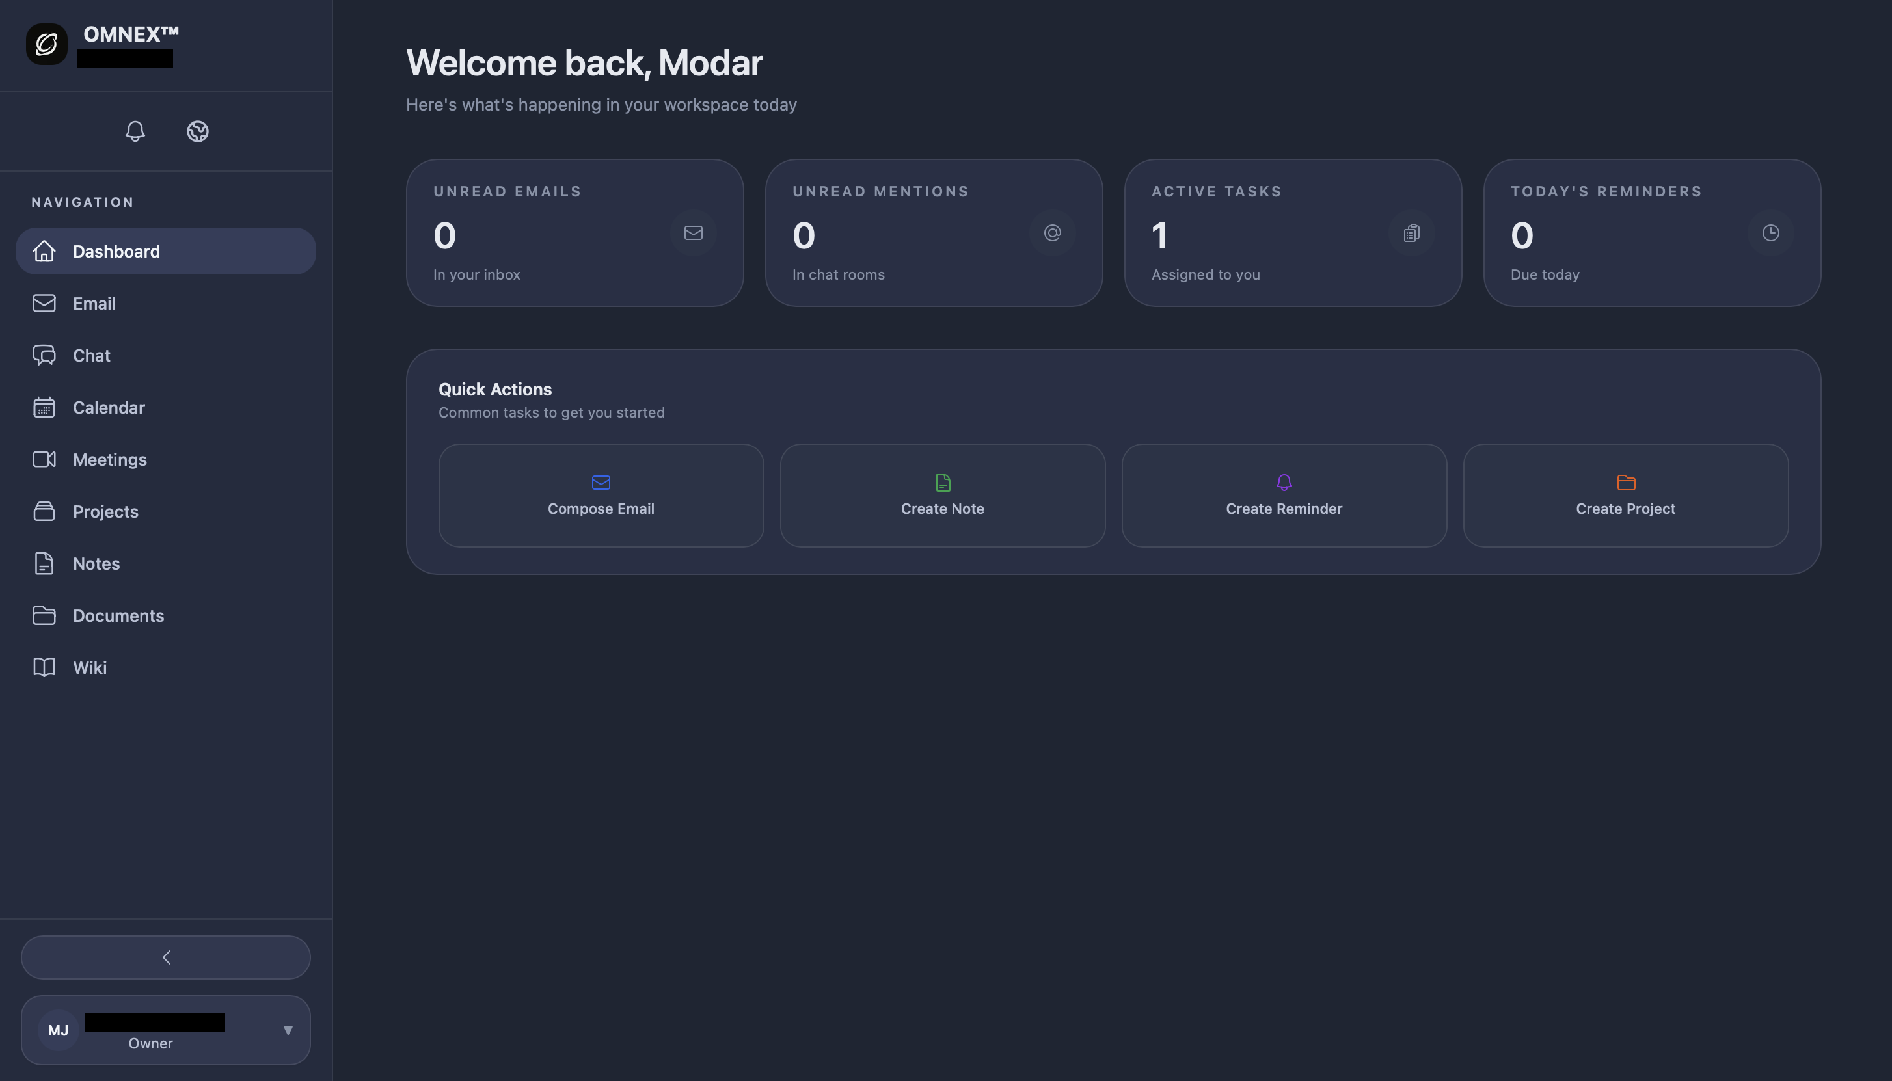Select Dashboard in the navigation menu

tap(116, 251)
